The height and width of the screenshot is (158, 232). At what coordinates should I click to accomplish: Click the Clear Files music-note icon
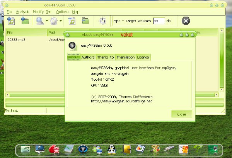click(x=72, y=21)
